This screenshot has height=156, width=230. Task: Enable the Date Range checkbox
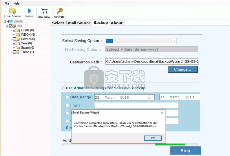[67, 97]
